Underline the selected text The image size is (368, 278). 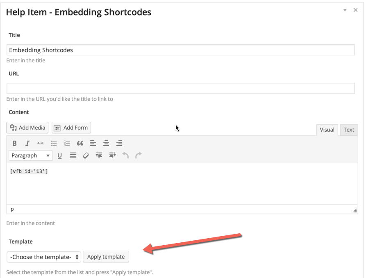point(60,156)
